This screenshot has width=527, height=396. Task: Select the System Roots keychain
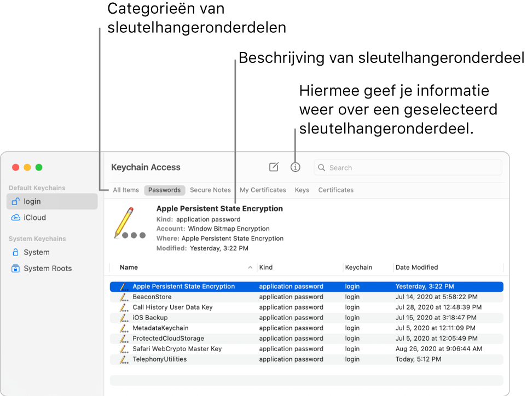tap(52, 269)
